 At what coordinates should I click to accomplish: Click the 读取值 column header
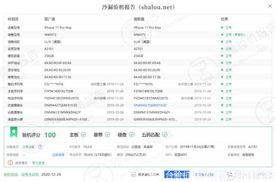139,19
